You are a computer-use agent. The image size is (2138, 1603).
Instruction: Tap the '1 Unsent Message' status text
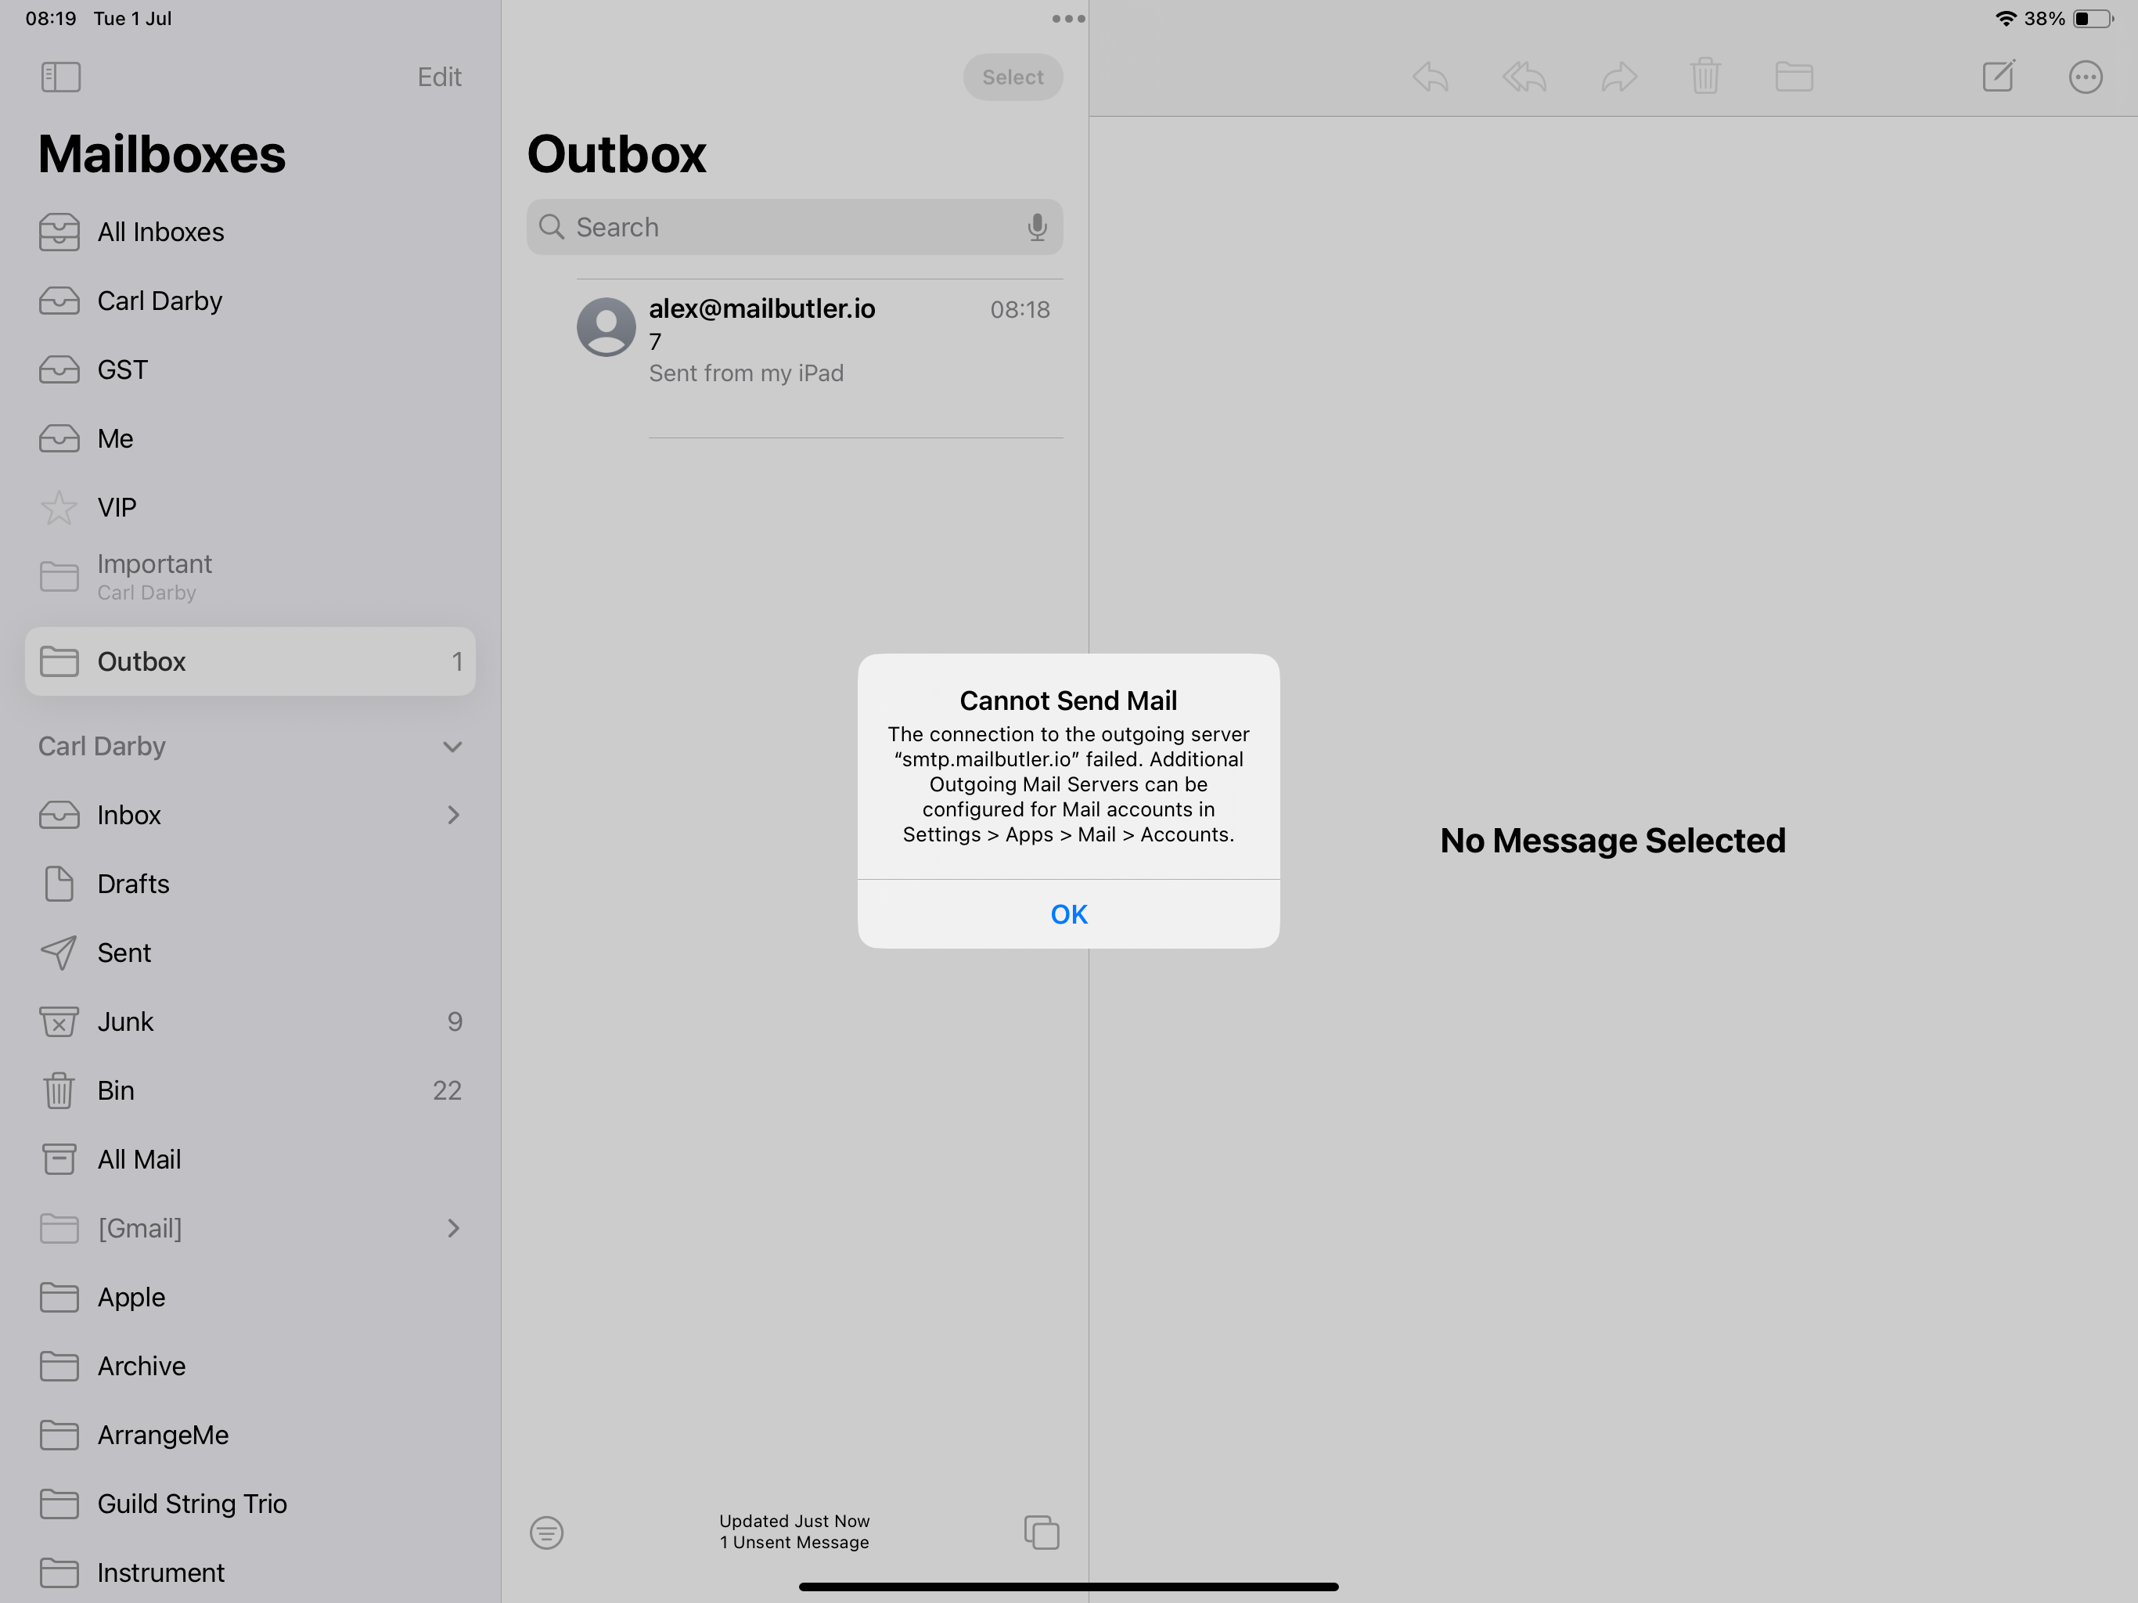tap(794, 1543)
